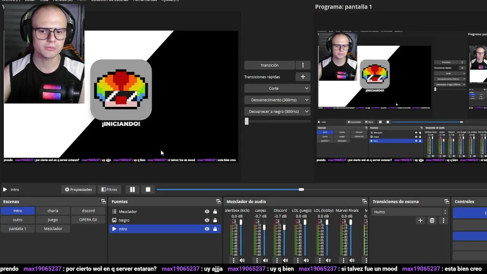487x274 pixels.
Task: Open the Marvel Rivals channel options menu
Action: pos(343,260)
